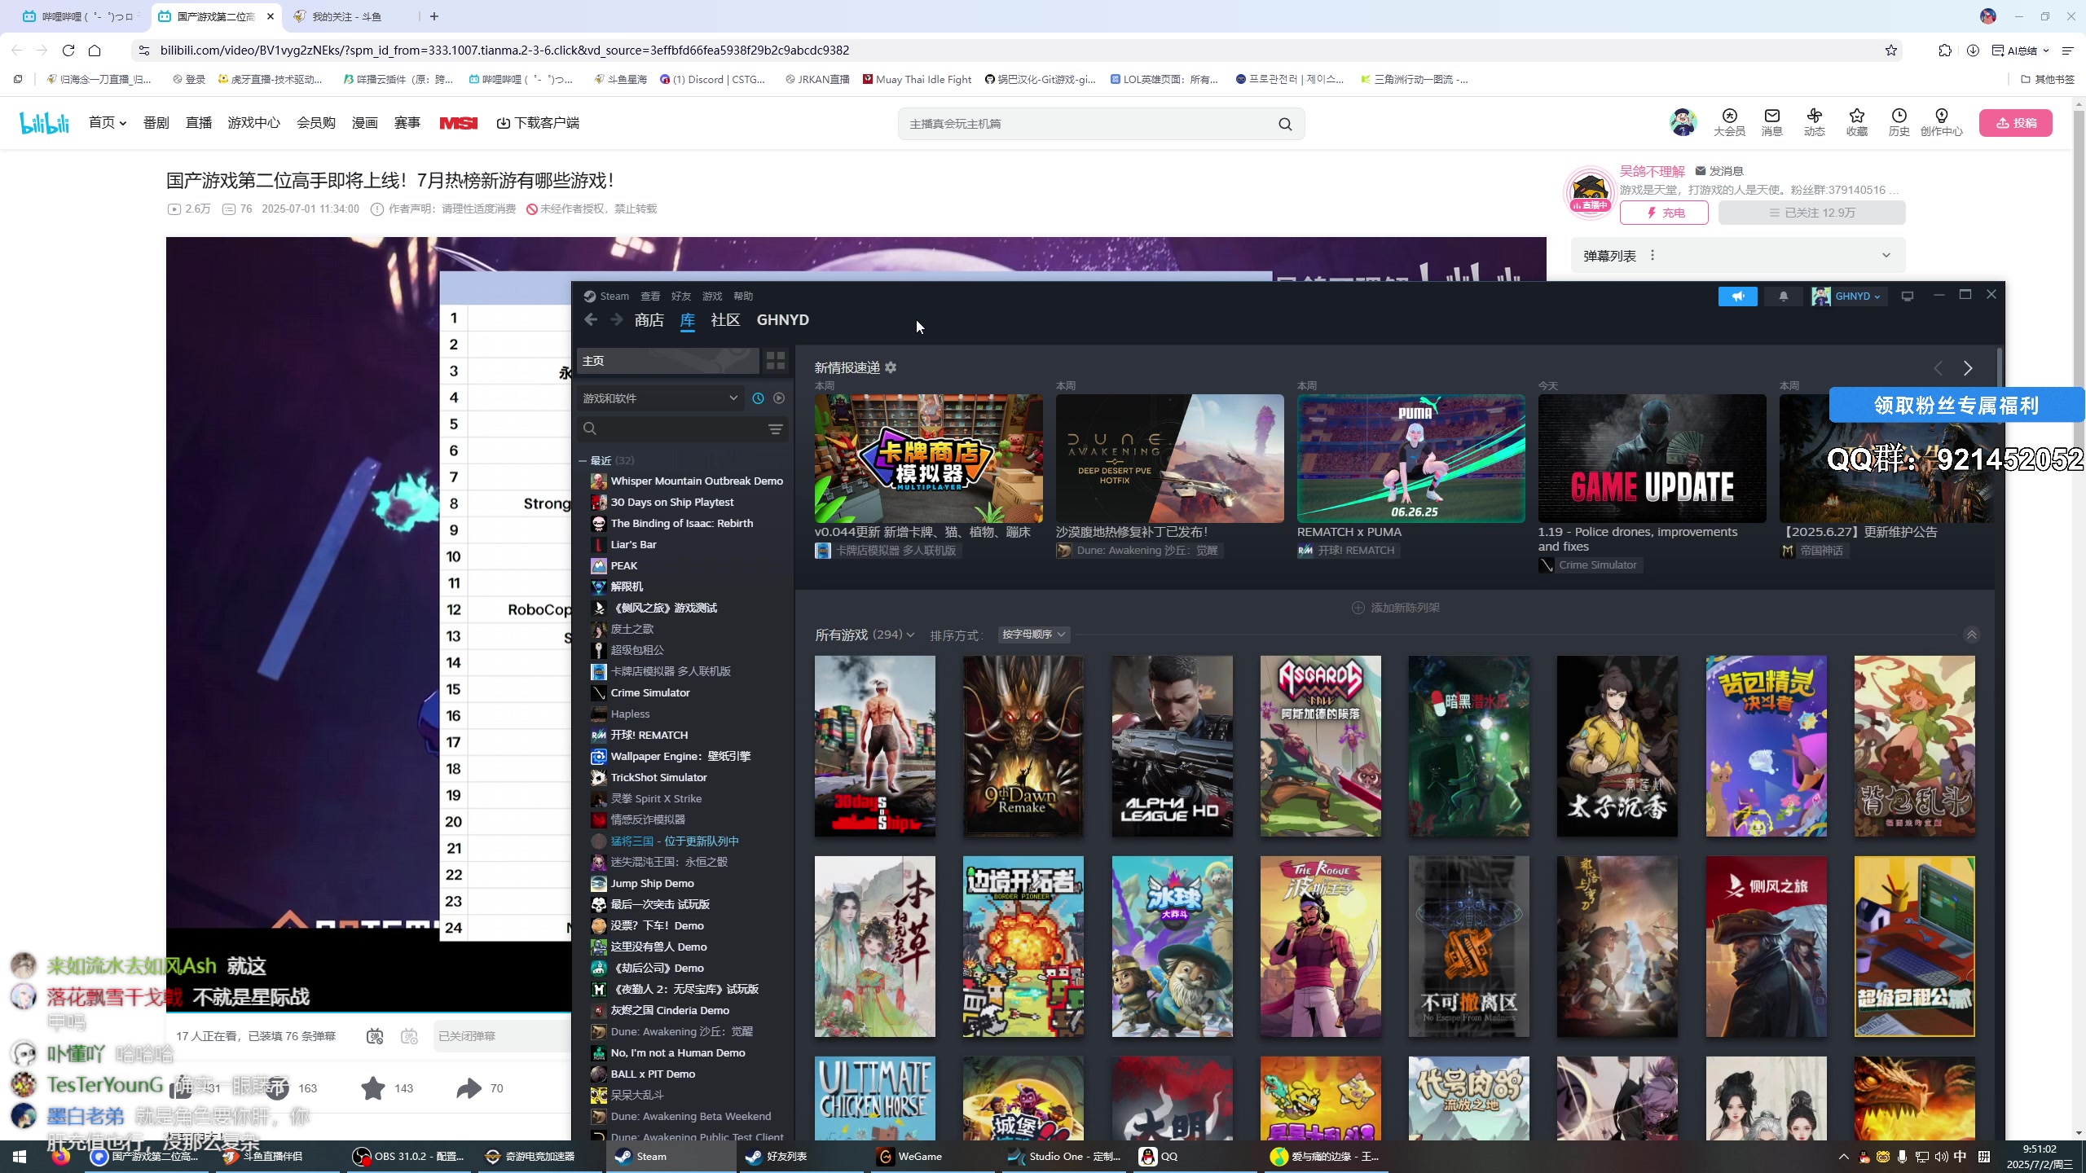Screen dimensions: 2086x1173
Task: Open Bilibili favorites star icon
Action: [x=1856, y=122]
